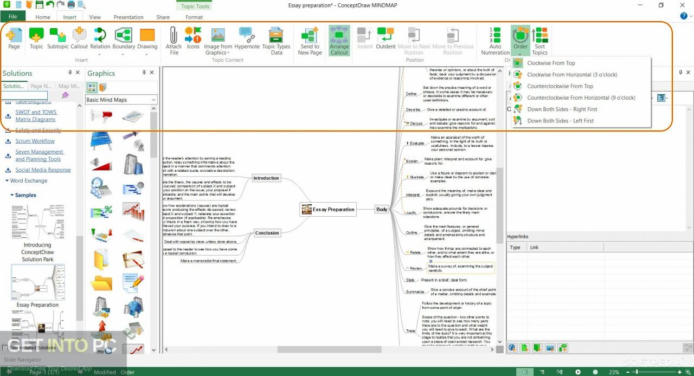This screenshot has width=694, height=376.
Task: Check Only Installed Solutions
Action: pos(5,348)
